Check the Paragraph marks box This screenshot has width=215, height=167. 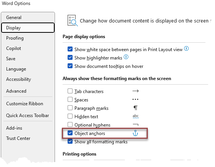(70, 108)
